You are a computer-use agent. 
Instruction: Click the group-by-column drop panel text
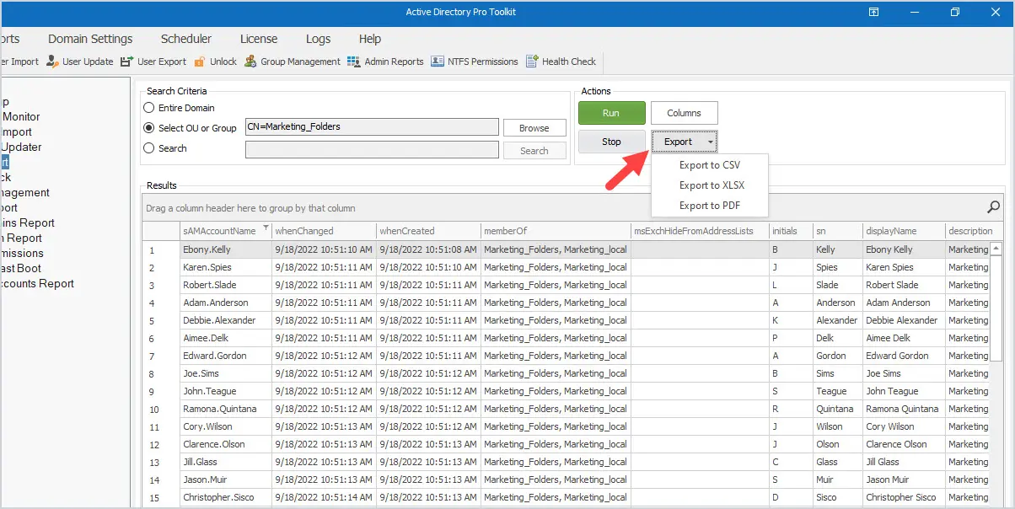pos(250,208)
